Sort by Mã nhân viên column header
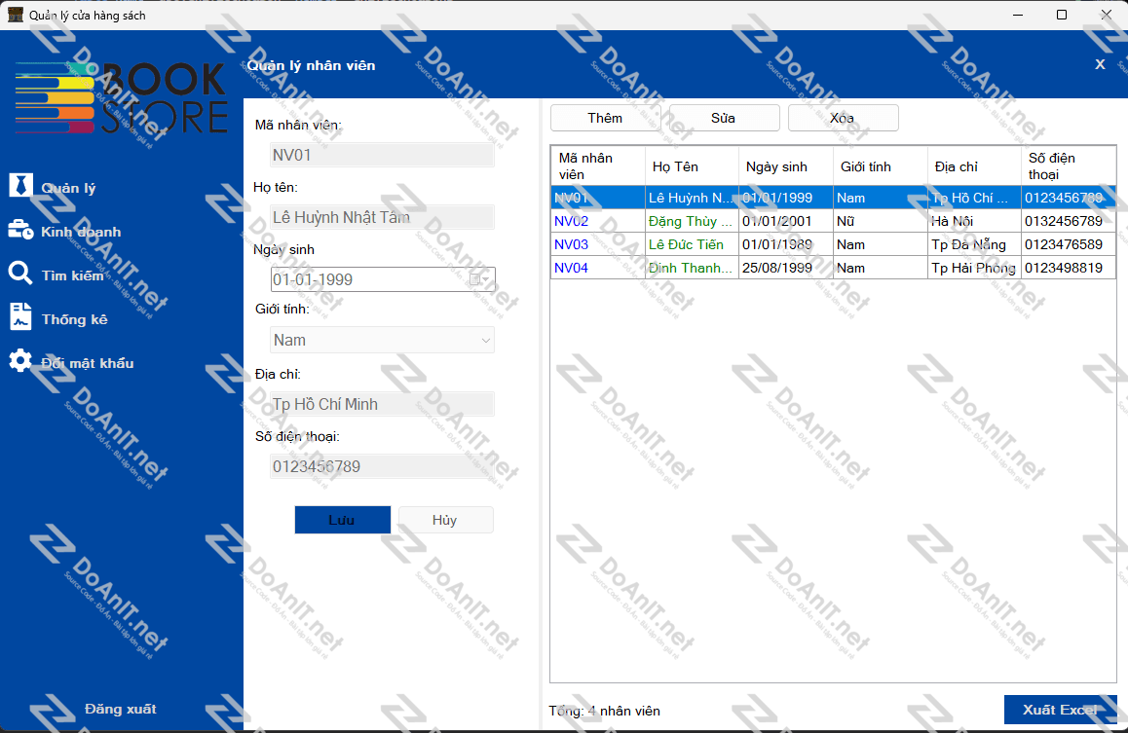 [x=598, y=166]
